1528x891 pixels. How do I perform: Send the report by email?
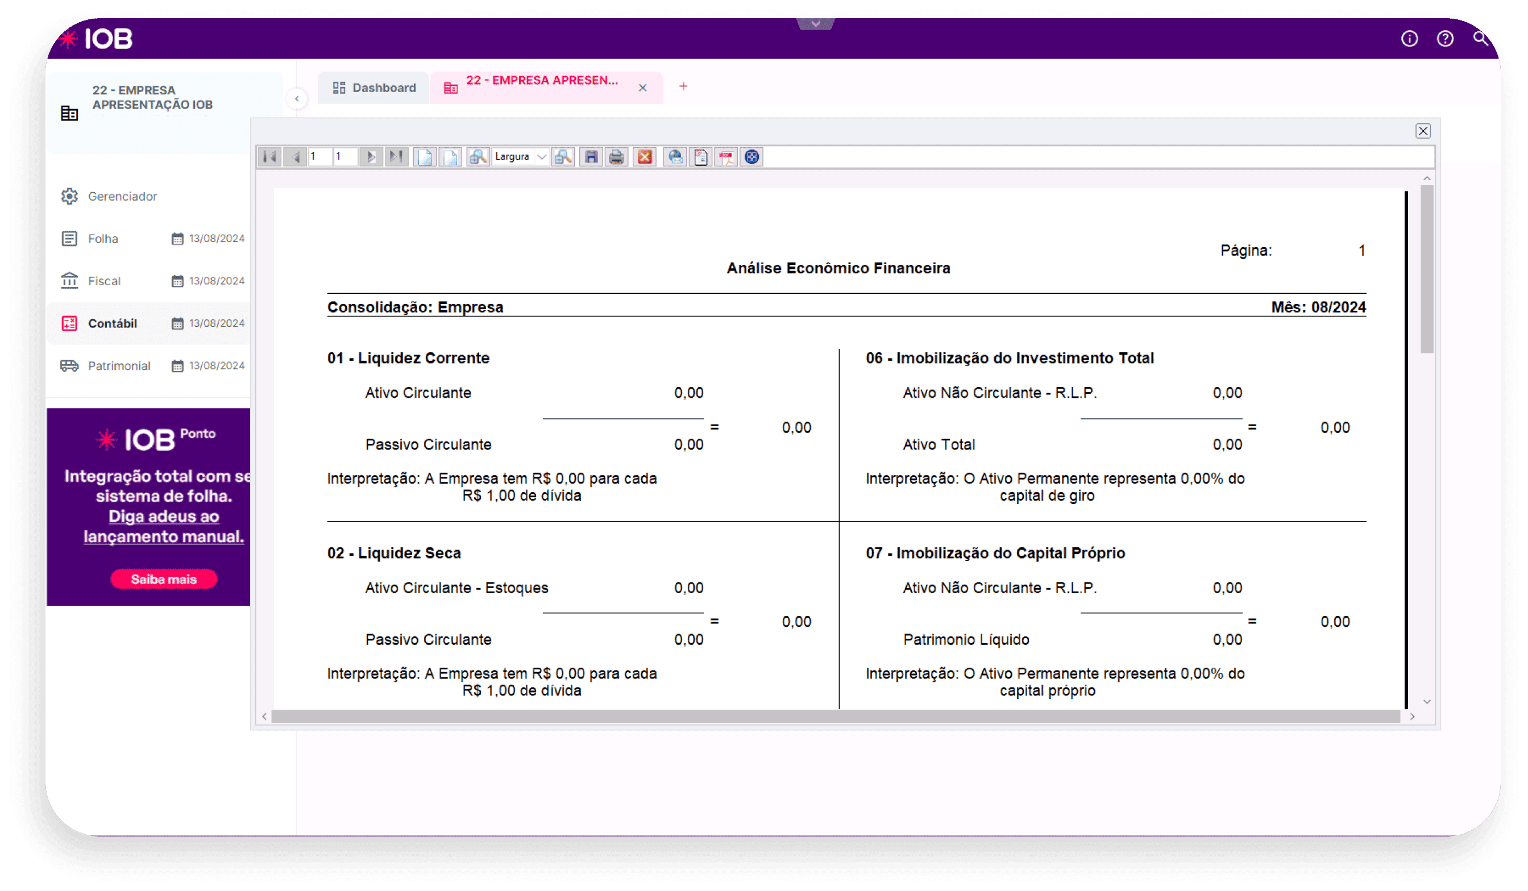click(674, 156)
